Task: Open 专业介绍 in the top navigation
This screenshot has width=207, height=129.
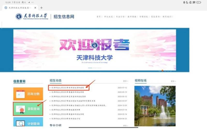Action: click(x=119, y=17)
